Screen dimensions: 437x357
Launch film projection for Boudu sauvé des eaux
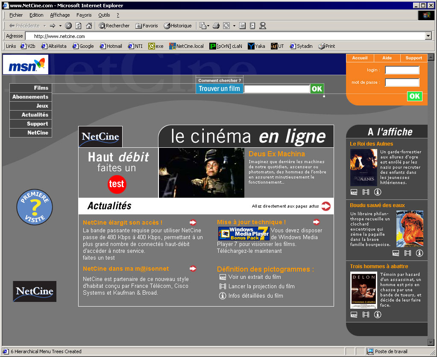408,253
